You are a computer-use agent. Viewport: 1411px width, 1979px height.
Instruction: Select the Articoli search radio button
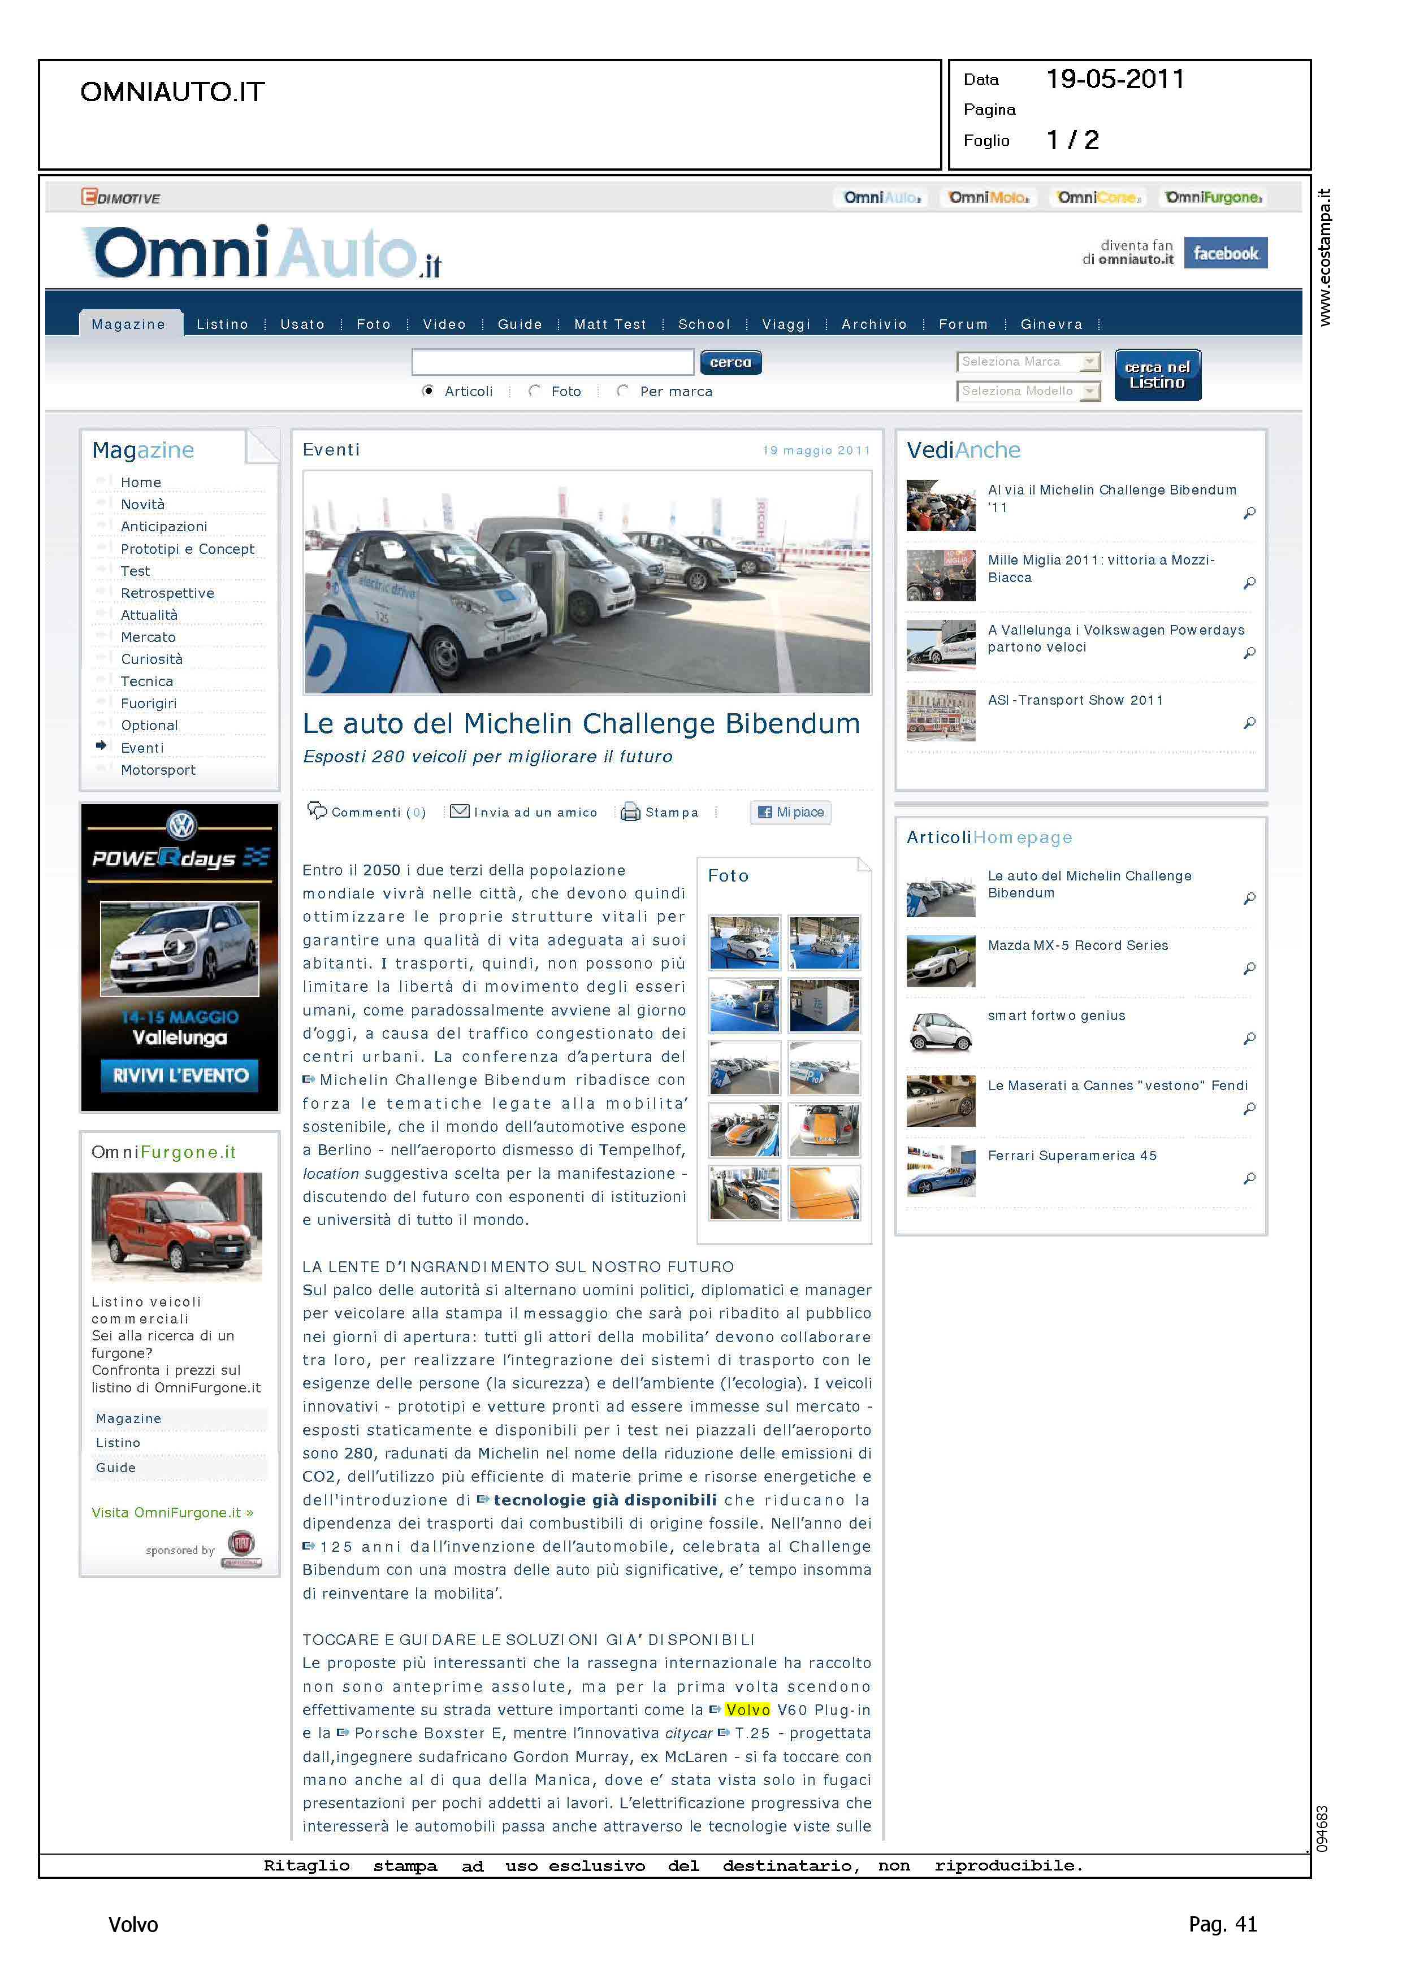(x=427, y=390)
